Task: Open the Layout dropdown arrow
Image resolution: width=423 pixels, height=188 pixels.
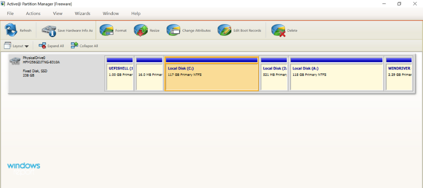Action: click(x=26, y=46)
